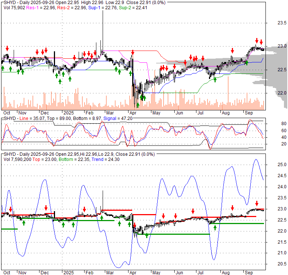
Task: Click the green buy arrow at September's start, top chart
Action: point(247,63)
